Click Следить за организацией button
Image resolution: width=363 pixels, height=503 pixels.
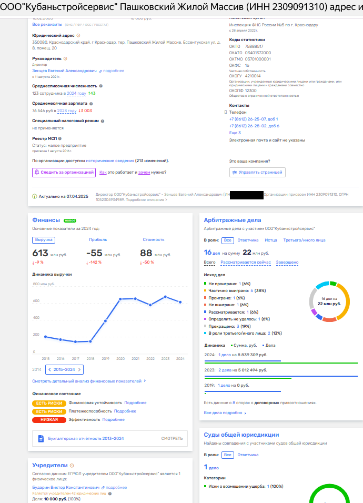(x=64, y=173)
